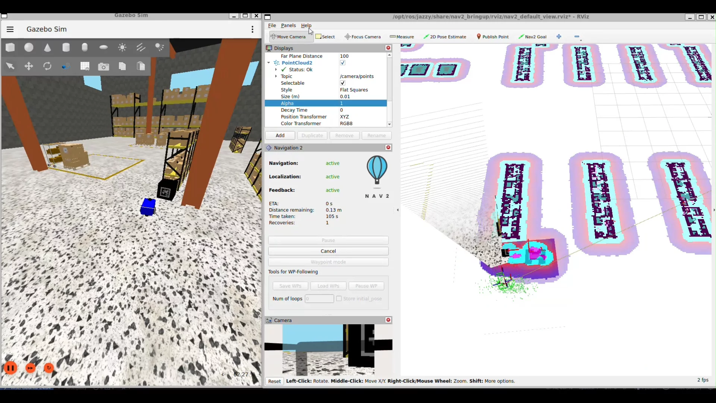Expand the Topic property row

[x=276, y=76]
